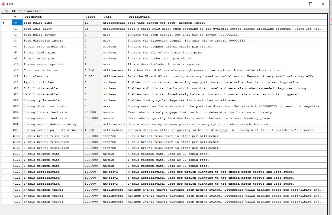Select the $10 row number cell

pos(17,65)
